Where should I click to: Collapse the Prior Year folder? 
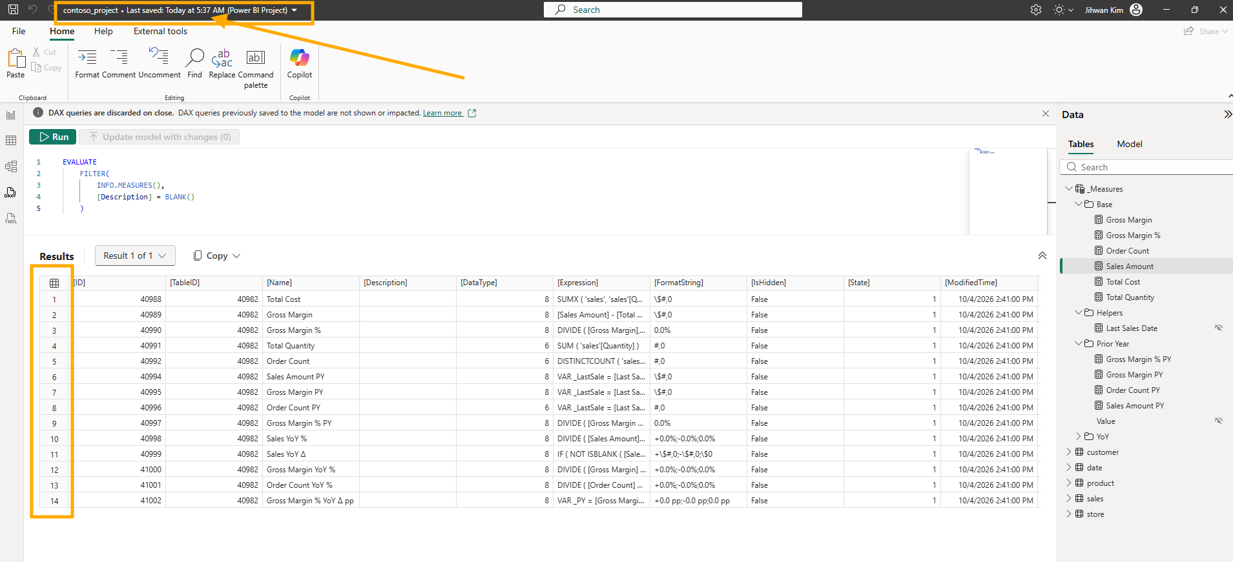coord(1078,343)
